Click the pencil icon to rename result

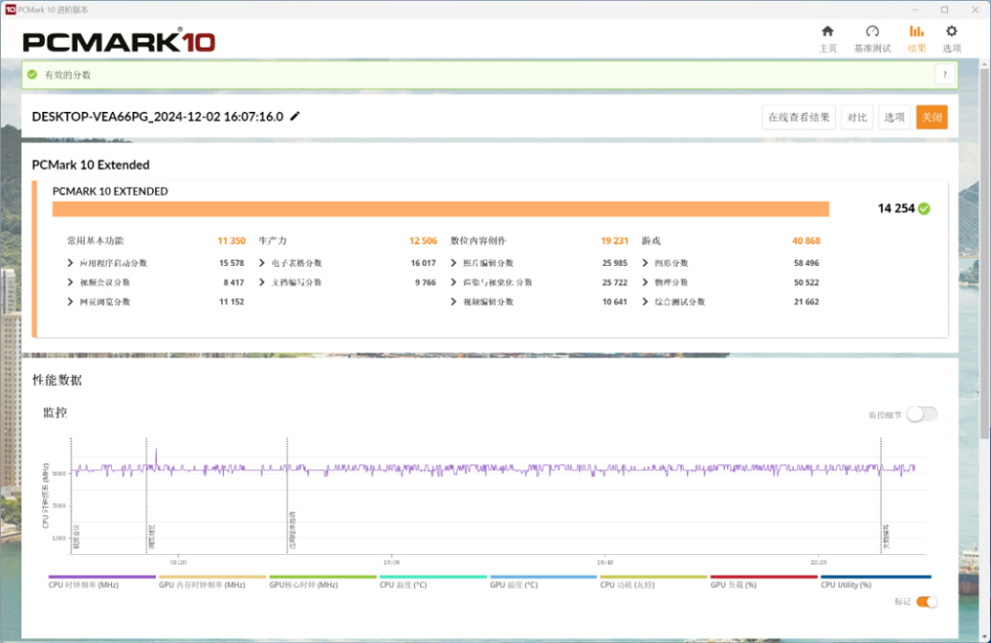click(x=295, y=116)
